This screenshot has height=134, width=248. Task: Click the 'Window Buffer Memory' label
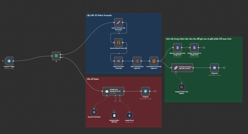[114, 121]
